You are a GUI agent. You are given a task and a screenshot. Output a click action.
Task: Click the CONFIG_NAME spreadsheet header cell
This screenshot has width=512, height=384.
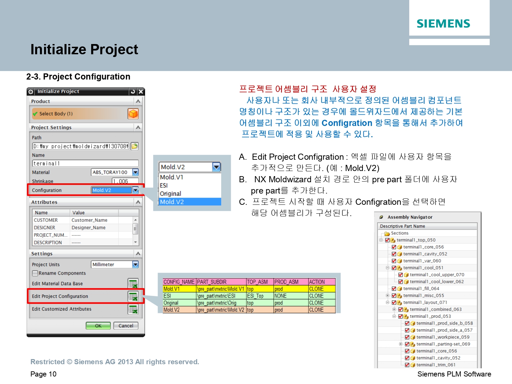[x=180, y=282]
